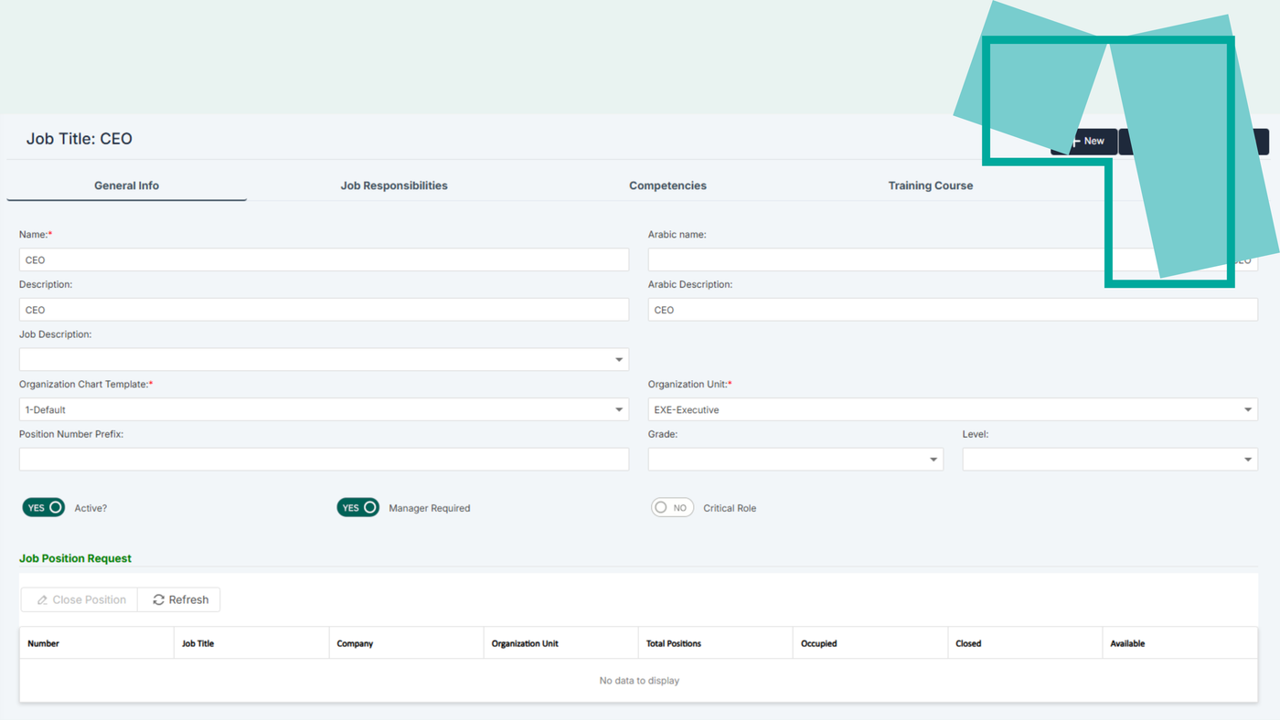Open the Level dropdown
The image size is (1280, 720).
pyautogui.click(x=1247, y=460)
